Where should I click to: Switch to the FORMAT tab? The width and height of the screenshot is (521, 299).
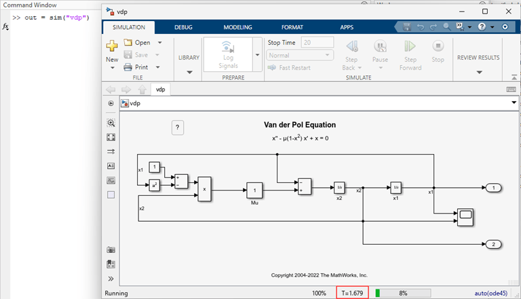pyautogui.click(x=292, y=27)
